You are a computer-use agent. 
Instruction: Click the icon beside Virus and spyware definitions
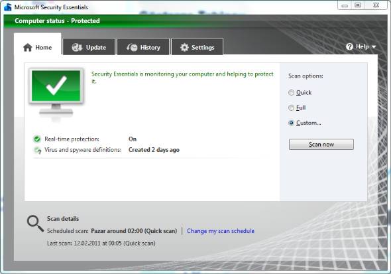(x=37, y=150)
